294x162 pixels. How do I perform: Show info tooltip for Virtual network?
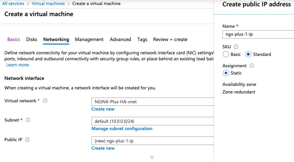tap(45, 101)
